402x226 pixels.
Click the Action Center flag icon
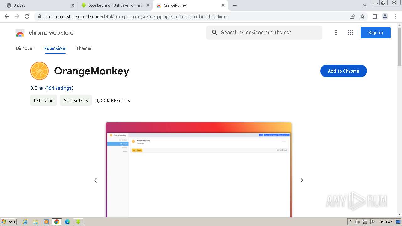coord(372,222)
